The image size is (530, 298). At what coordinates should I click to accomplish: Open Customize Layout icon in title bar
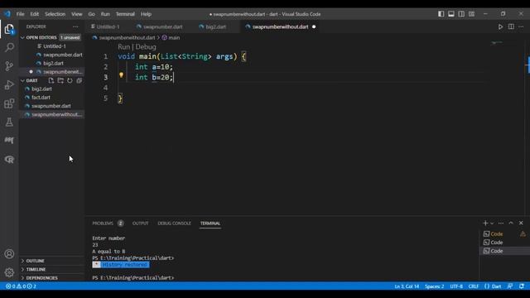pyautogui.click(x=471, y=14)
